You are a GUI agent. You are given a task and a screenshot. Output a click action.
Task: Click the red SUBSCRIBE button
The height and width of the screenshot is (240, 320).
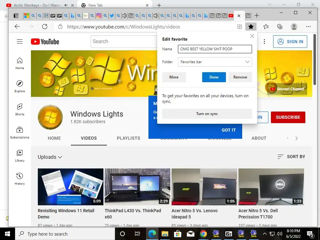coord(288,117)
